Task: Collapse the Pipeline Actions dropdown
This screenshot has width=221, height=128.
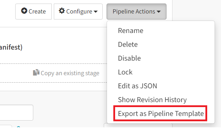Action: pyautogui.click(x=136, y=11)
